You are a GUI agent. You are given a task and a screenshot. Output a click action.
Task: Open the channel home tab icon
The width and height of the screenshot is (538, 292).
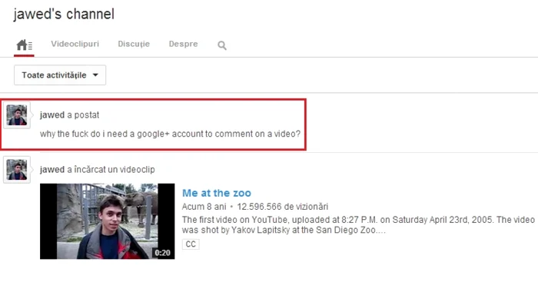point(24,45)
